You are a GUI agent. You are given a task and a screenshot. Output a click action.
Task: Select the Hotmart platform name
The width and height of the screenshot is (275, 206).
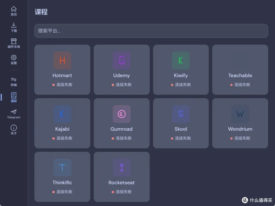click(x=62, y=76)
